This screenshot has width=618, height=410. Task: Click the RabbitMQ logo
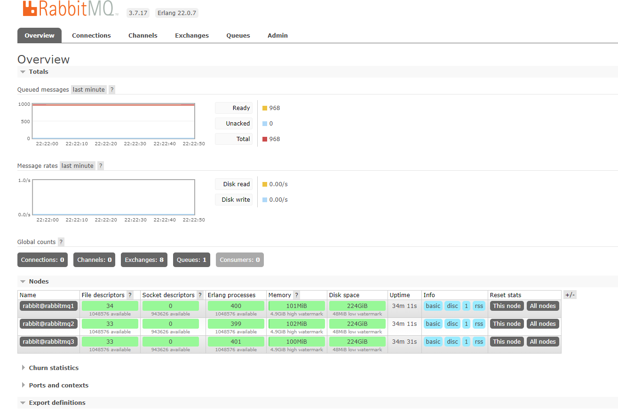(x=70, y=8)
